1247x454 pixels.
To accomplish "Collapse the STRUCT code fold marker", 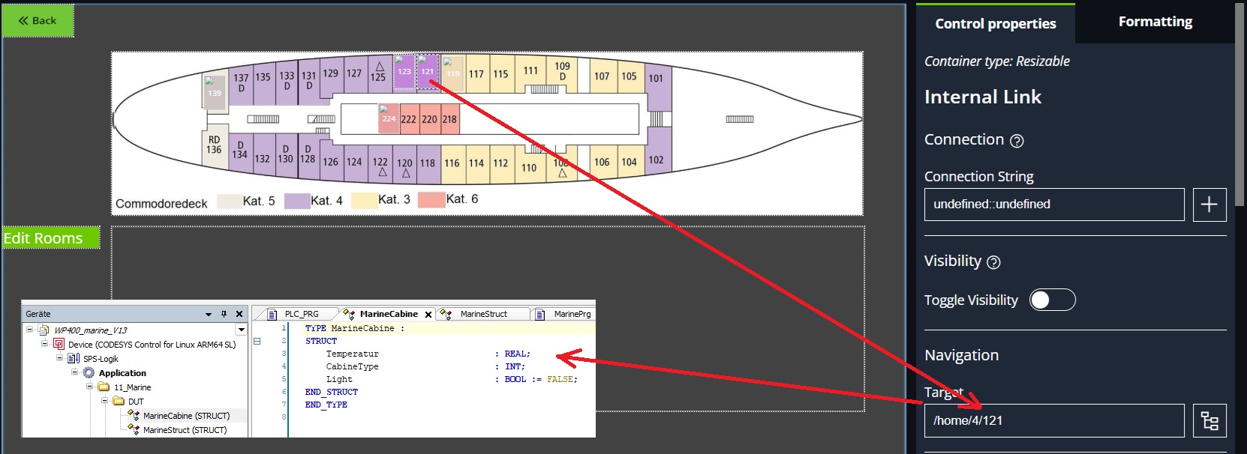I will tap(257, 341).
